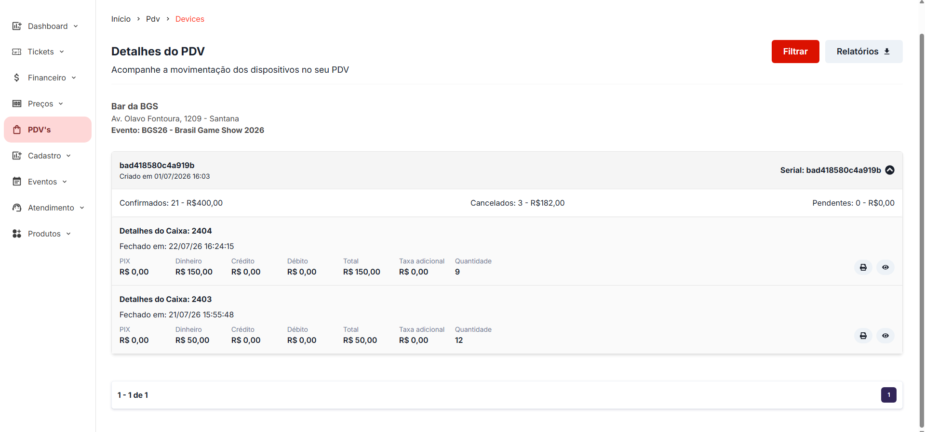Click the Financeiro dollar icon
Screen dimensions: 925x432
coord(17,78)
